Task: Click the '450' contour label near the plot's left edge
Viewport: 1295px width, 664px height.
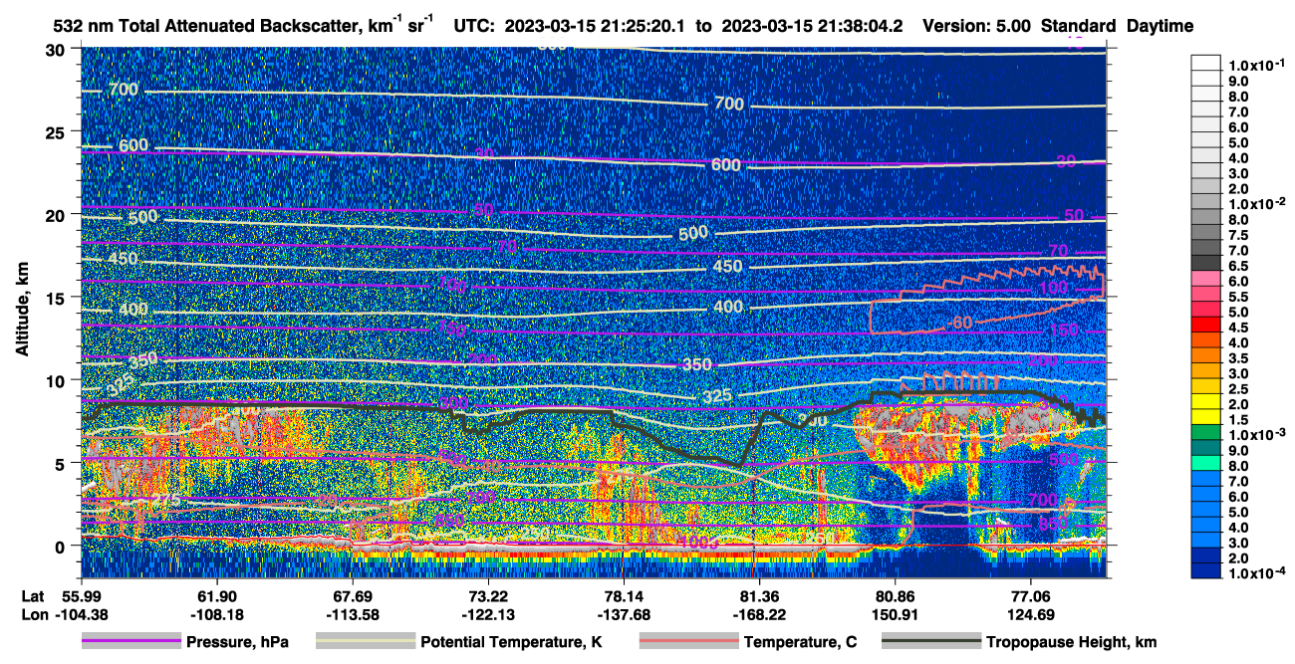Action: pyautogui.click(x=124, y=259)
